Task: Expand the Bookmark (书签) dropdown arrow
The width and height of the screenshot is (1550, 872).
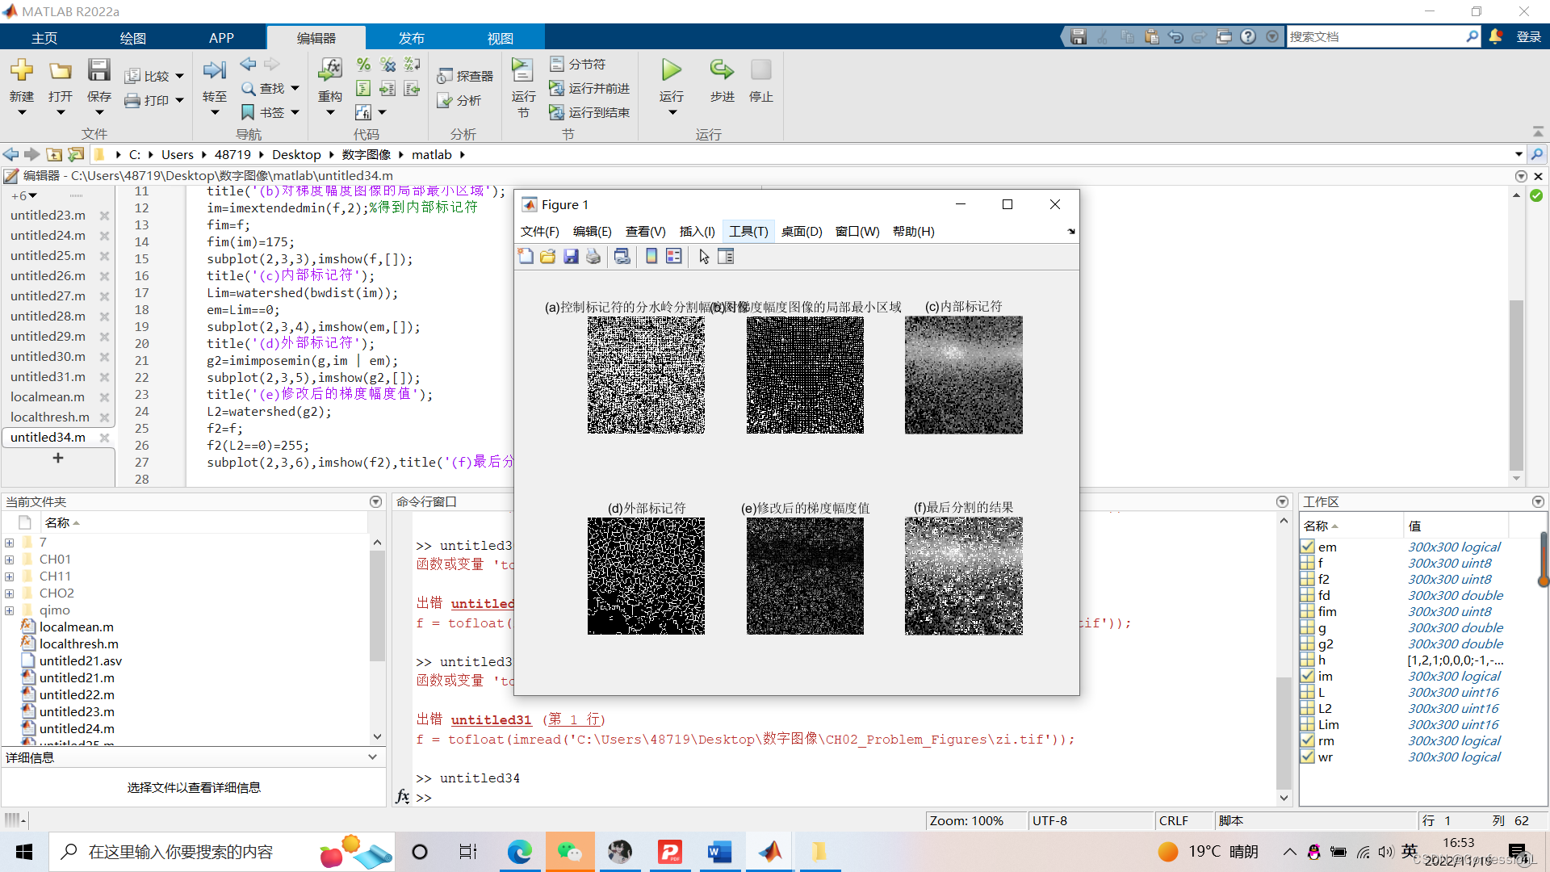Action: click(x=295, y=113)
